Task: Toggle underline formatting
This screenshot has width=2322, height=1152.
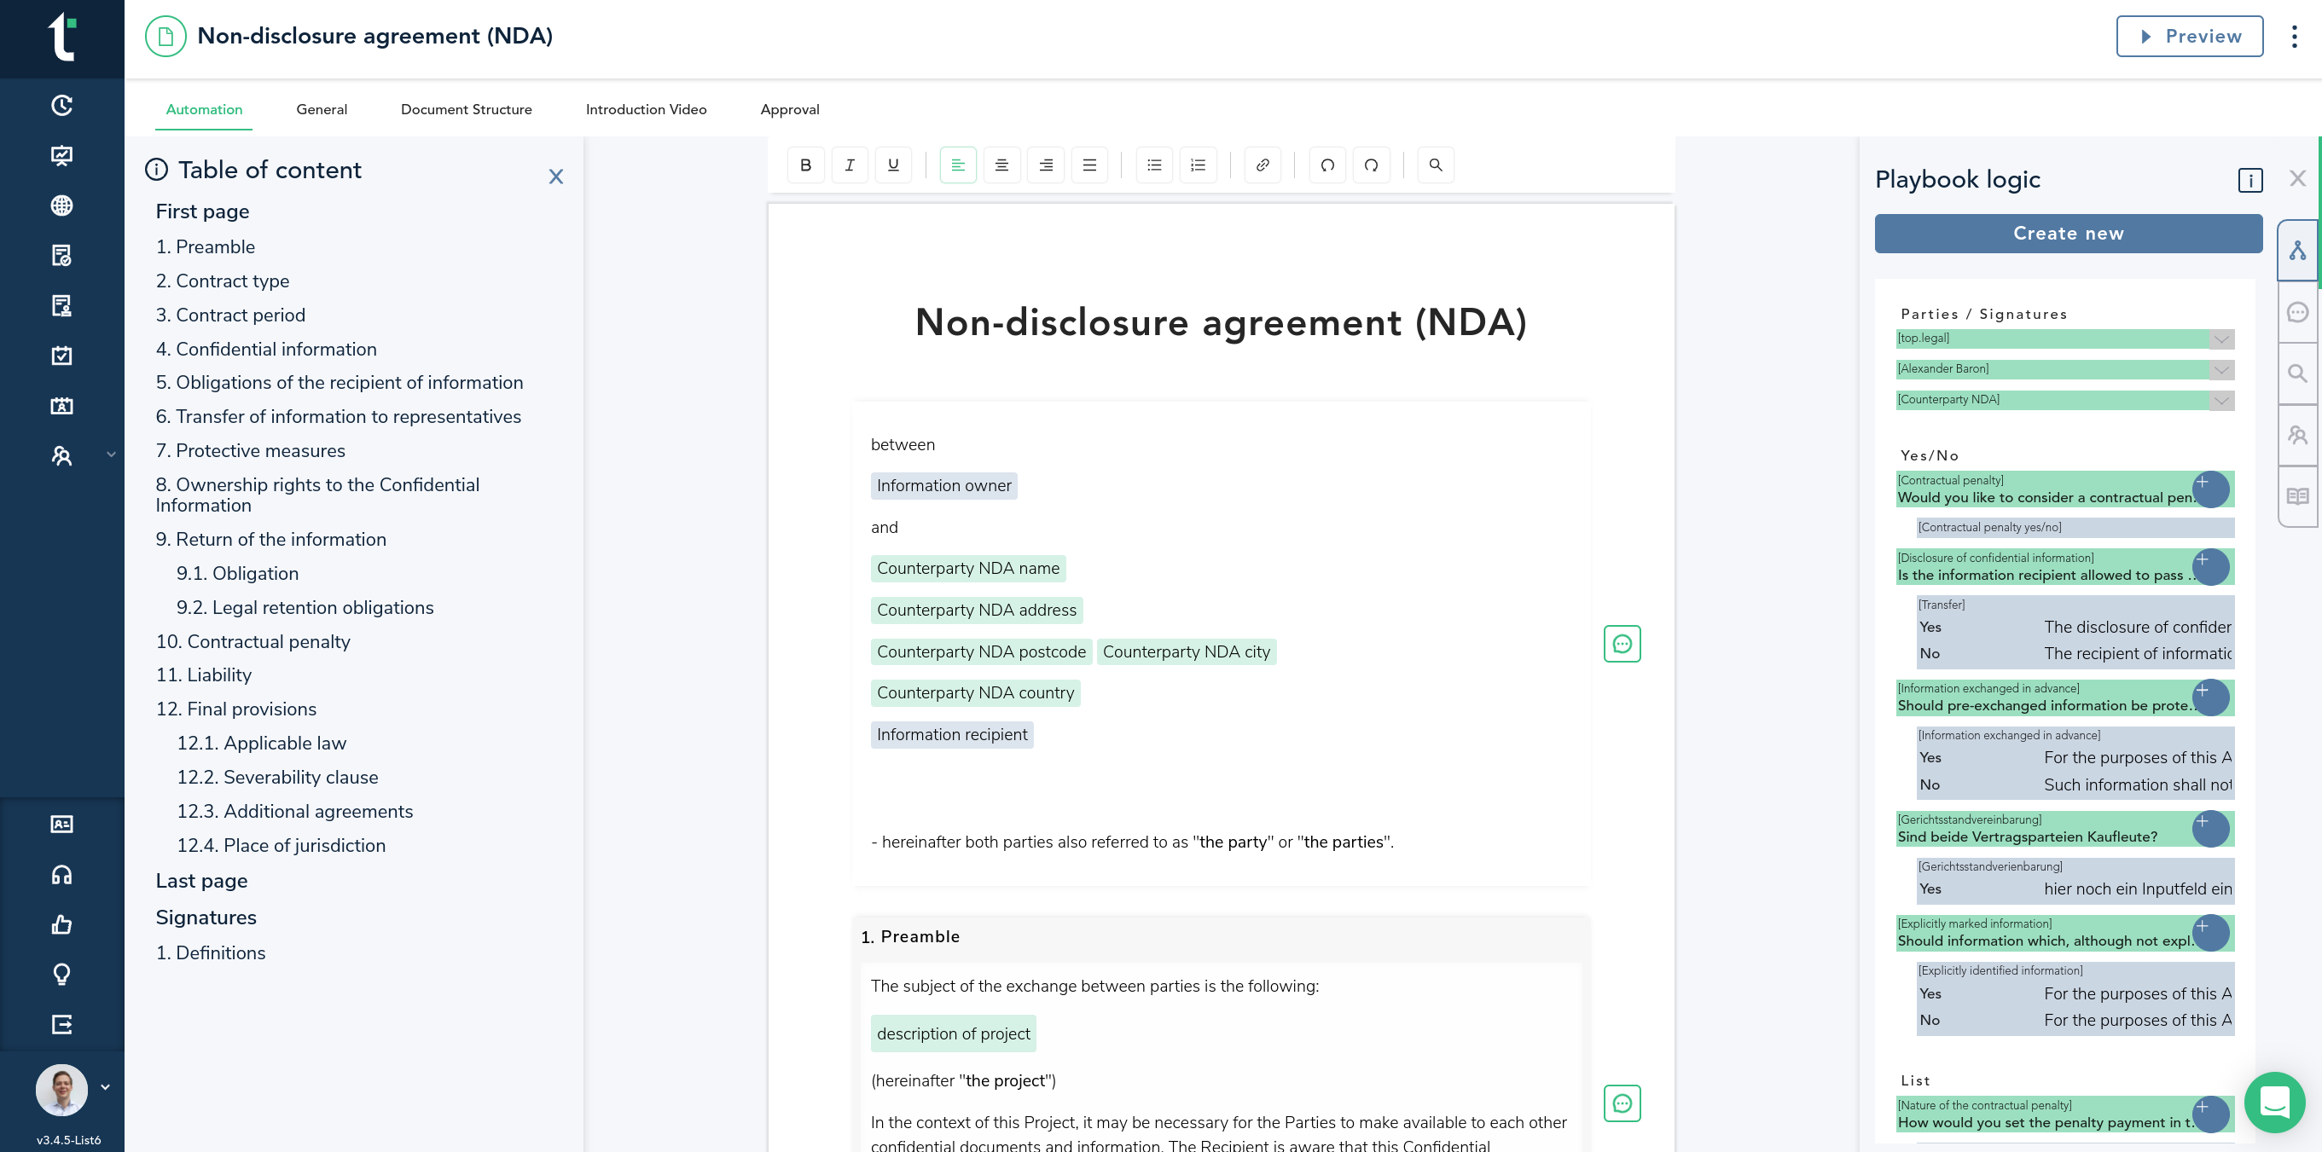Action: [892, 165]
